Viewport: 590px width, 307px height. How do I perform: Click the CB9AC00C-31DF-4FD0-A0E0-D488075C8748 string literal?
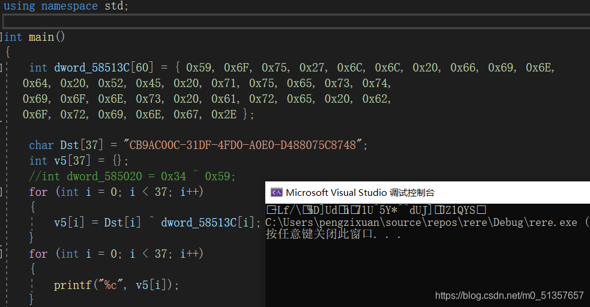242,145
